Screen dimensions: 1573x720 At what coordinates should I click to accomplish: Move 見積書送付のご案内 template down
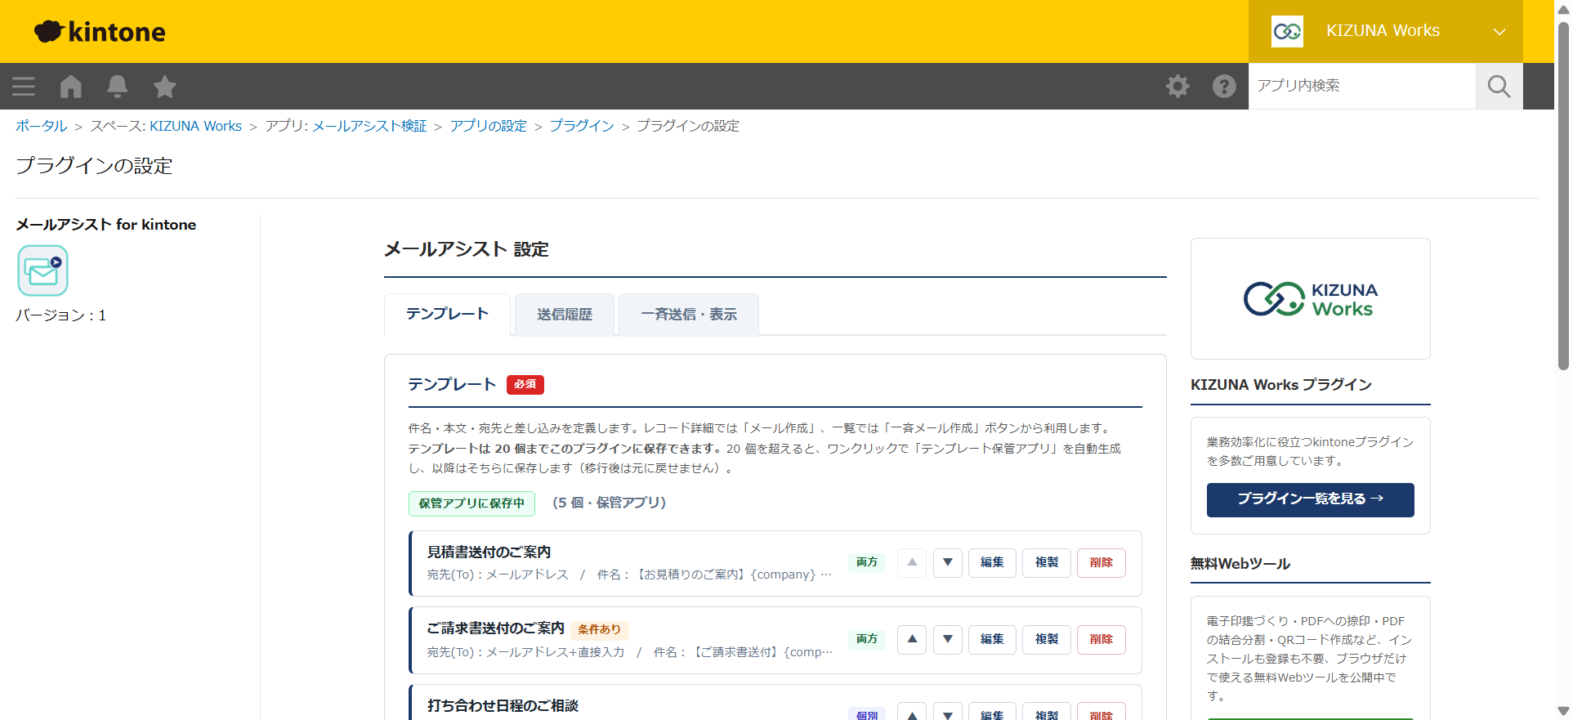[948, 562]
